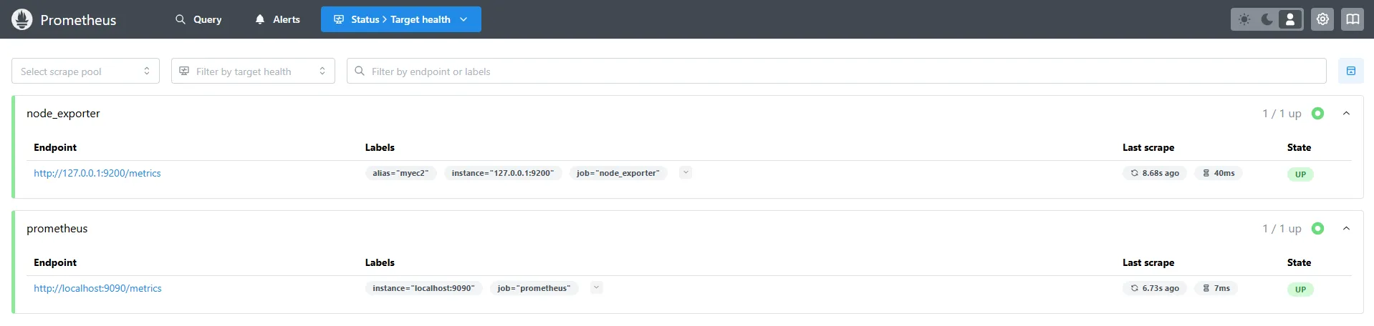Click the Prometheus flame logo
The image size is (1374, 326).
click(x=22, y=19)
